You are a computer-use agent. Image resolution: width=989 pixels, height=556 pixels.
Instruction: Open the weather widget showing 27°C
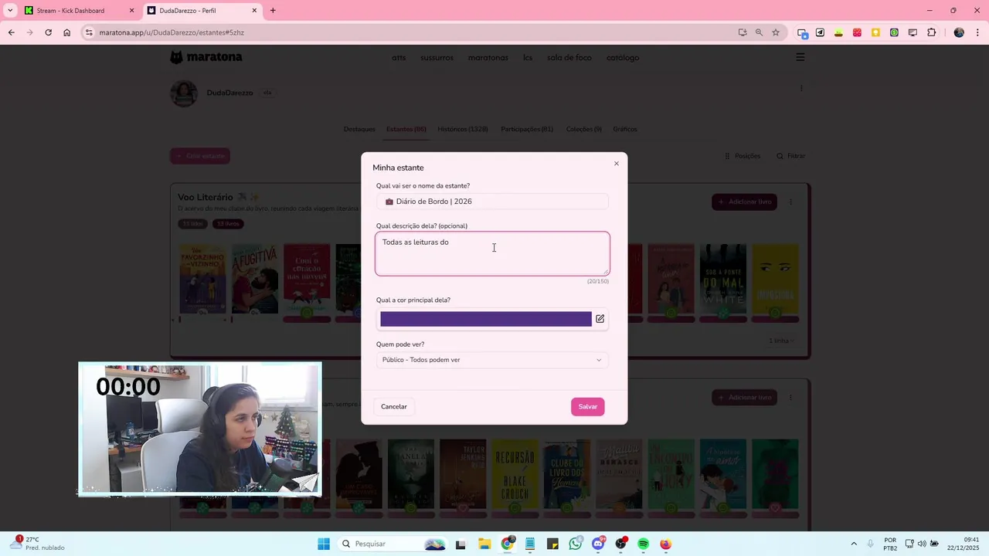coord(39,544)
